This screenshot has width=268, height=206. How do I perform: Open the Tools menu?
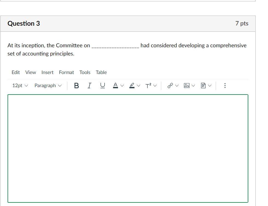pyautogui.click(x=85, y=72)
